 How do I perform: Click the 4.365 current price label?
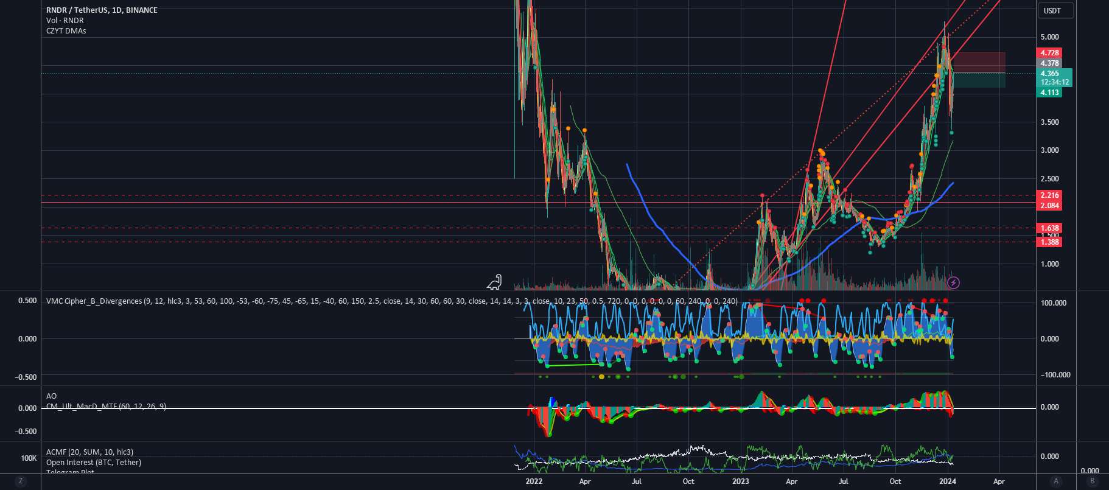click(x=1049, y=74)
